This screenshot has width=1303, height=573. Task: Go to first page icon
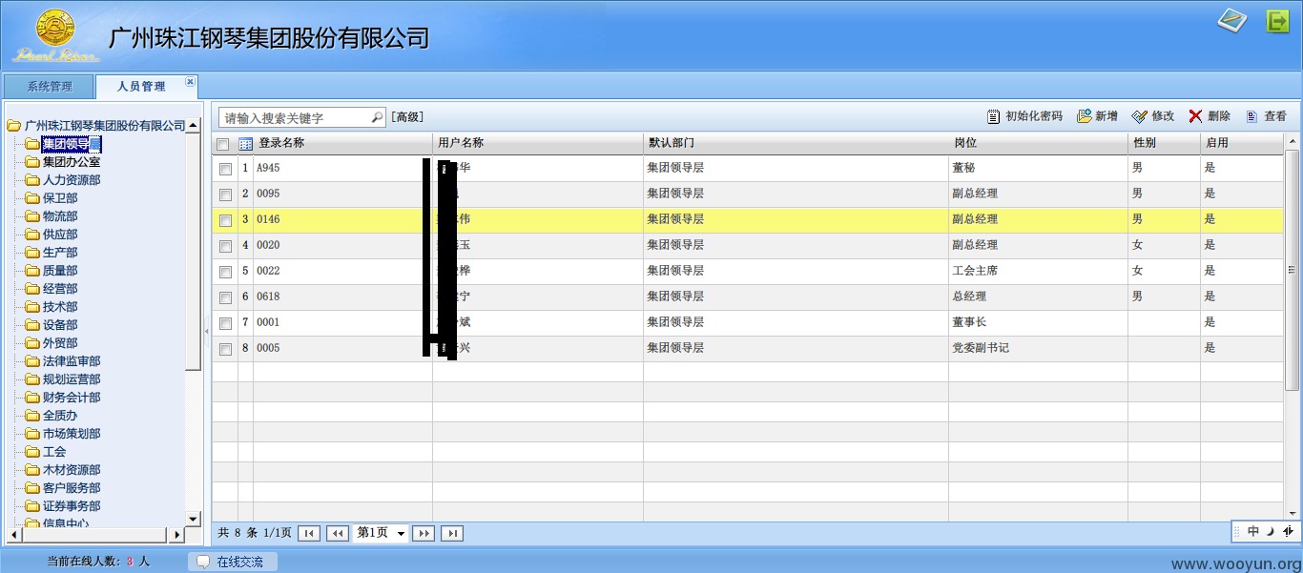tap(309, 533)
